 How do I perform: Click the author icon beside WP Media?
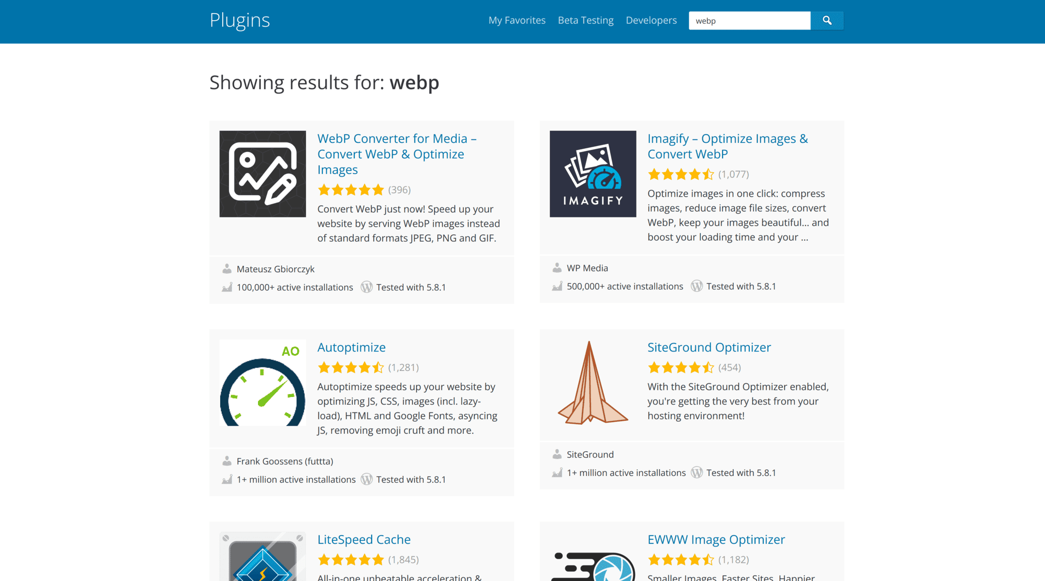(557, 268)
